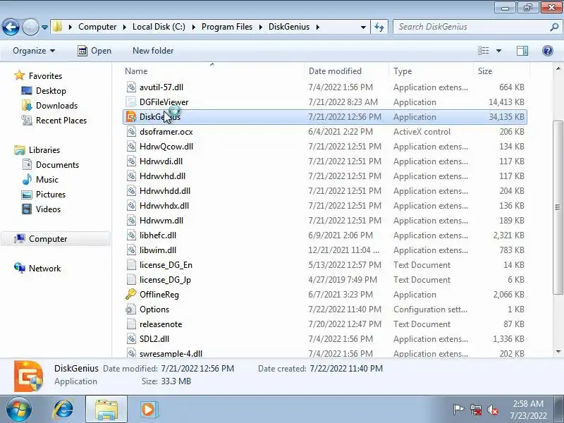The width and height of the screenshot is (564, 423).
Task: Click the change view icon
Action: pos(483,51)
